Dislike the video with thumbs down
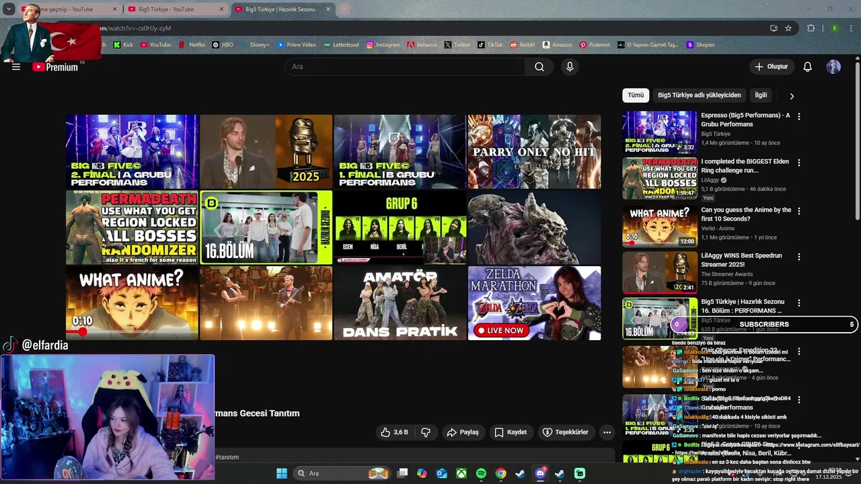 (426, 432)
